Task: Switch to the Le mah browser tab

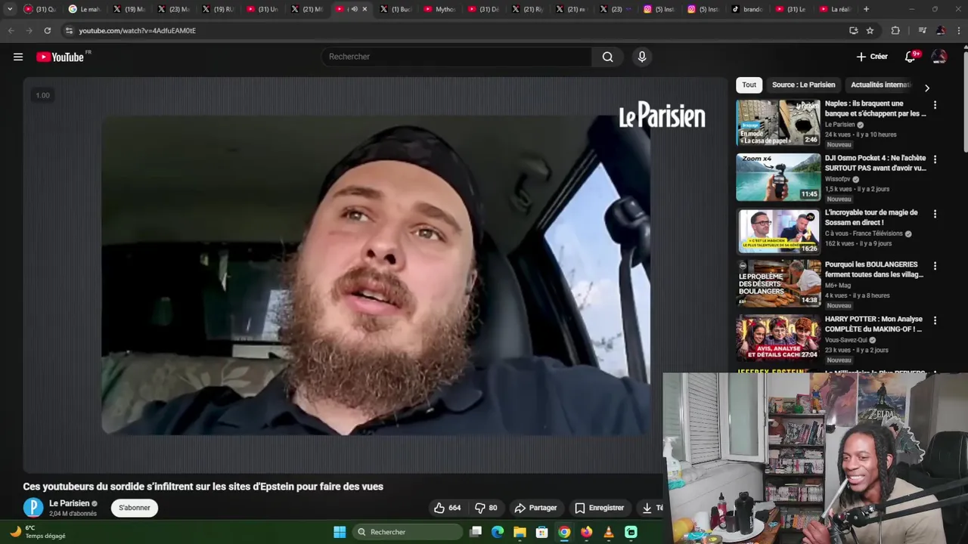Action: click(x=84, y=9)
